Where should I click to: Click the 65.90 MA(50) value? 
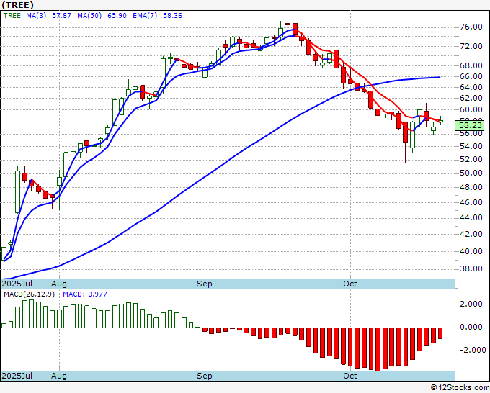117,16
